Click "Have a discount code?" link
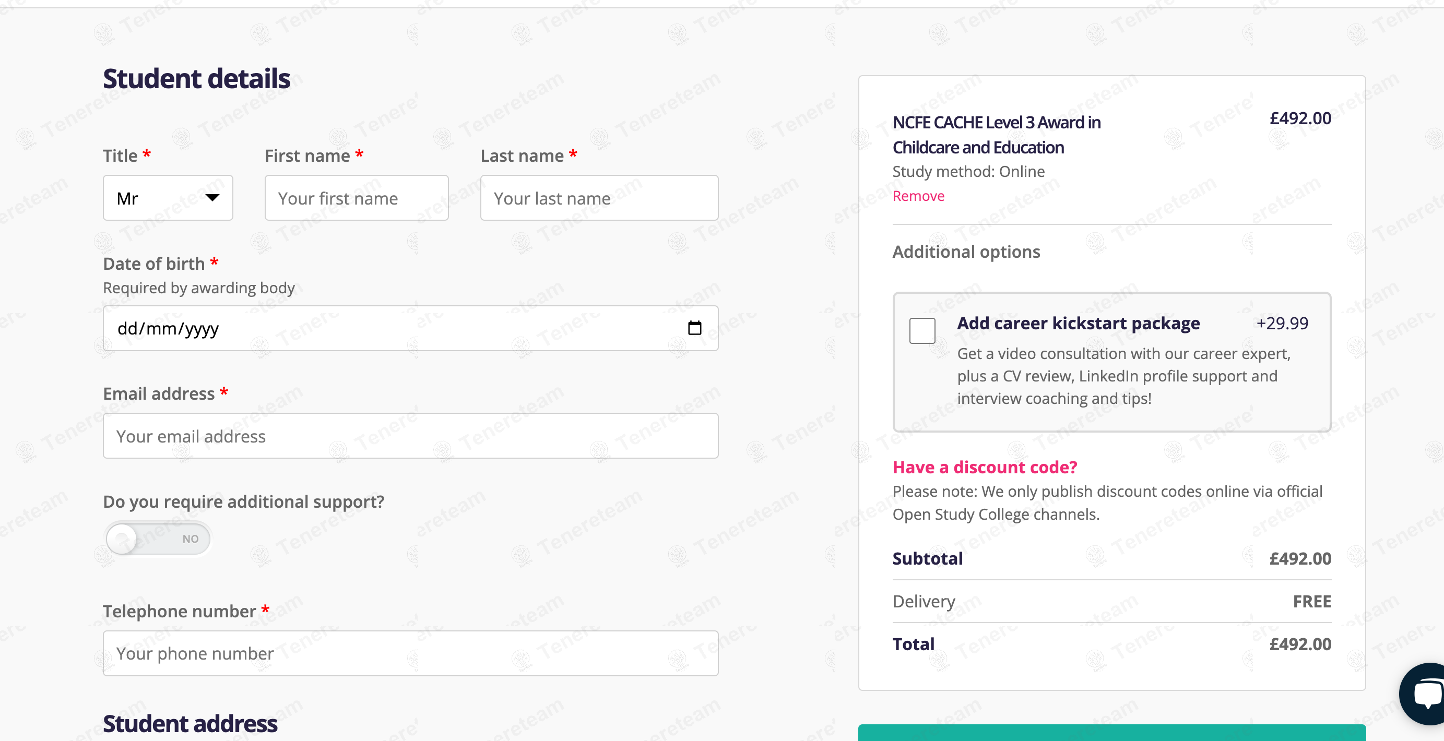1444x741 pixels. pyautogui.click(x=985, y=467)
